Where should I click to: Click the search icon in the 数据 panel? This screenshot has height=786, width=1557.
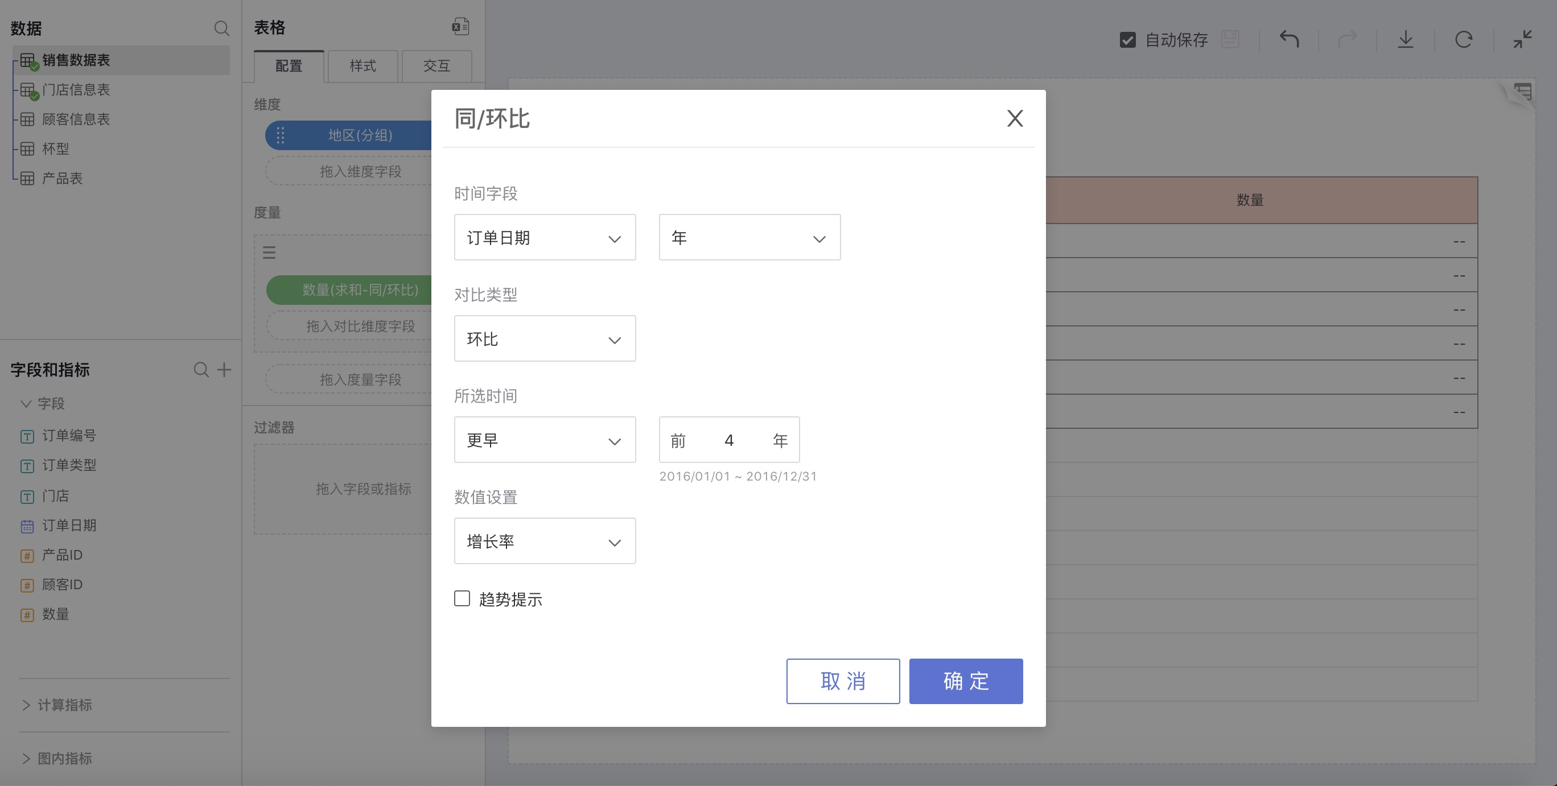[x=221, y=28]
